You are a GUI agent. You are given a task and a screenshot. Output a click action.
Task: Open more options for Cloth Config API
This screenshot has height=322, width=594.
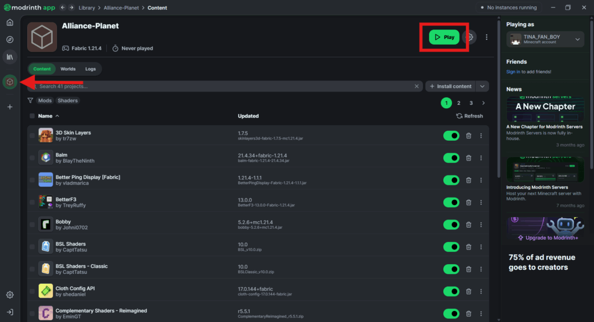(x=481, y=291)
